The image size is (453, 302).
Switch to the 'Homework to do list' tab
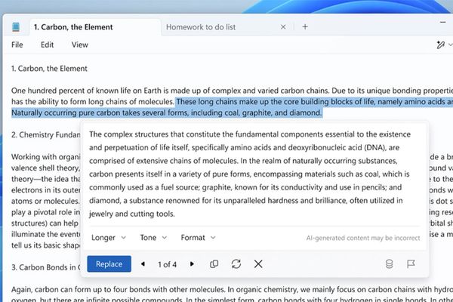coord(201,27)
